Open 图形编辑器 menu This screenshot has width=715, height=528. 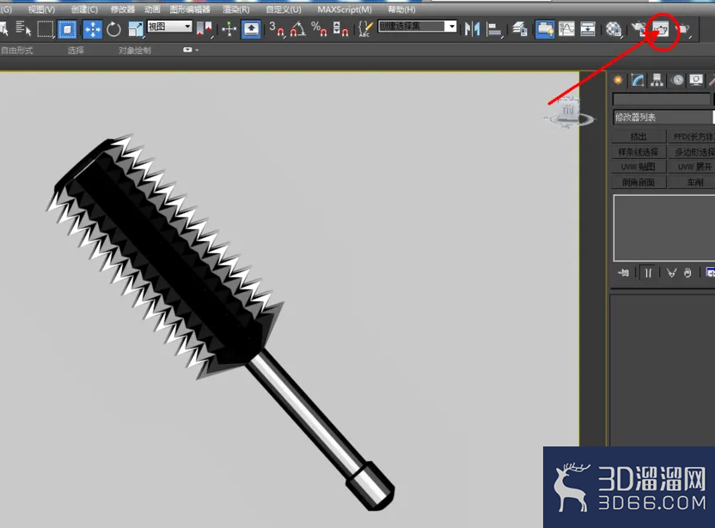pyautogui.click(x=190, y=9)
